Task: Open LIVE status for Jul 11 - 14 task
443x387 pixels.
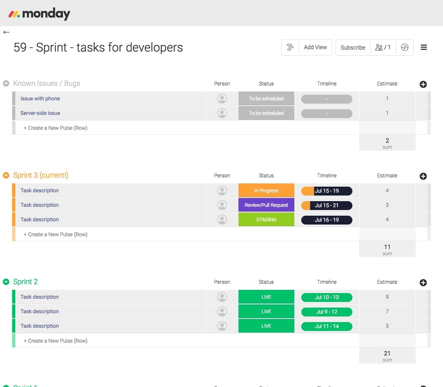Action: pyautogui.click(x=266, y=326)
